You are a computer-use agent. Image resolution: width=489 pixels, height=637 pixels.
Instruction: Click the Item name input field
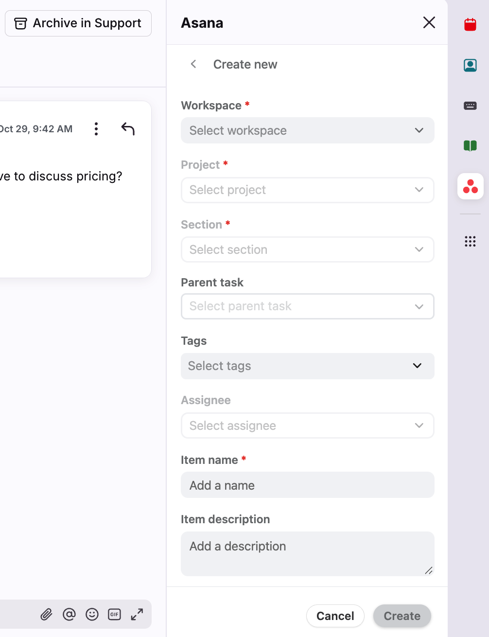[x=307, y=485]
